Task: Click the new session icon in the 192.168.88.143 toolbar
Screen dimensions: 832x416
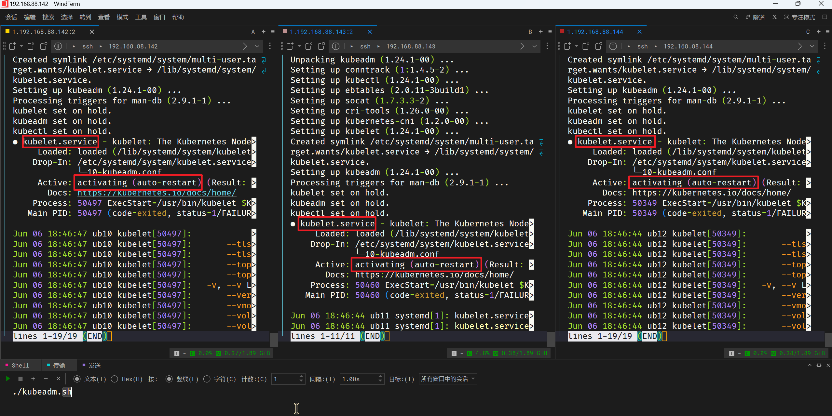Action: point(290,46)
